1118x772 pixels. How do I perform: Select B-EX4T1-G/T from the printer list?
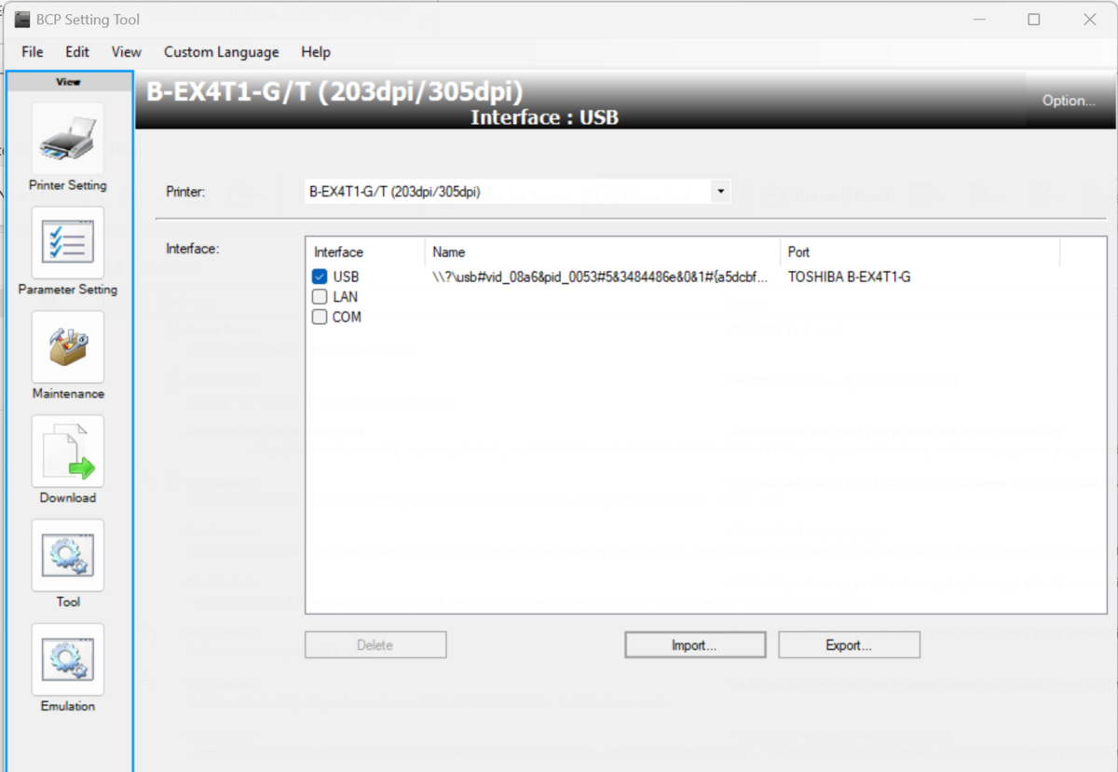pyautogui.click(x=419, y=191)
